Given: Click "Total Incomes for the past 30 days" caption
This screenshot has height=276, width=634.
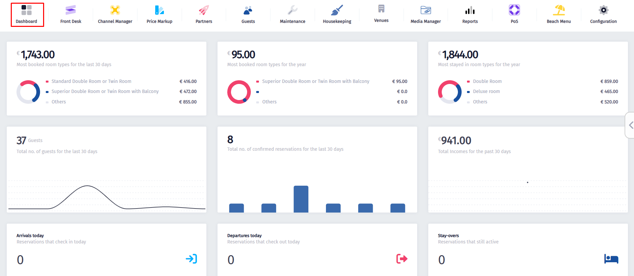Looking at the screenshot, I should coord(474,151).
